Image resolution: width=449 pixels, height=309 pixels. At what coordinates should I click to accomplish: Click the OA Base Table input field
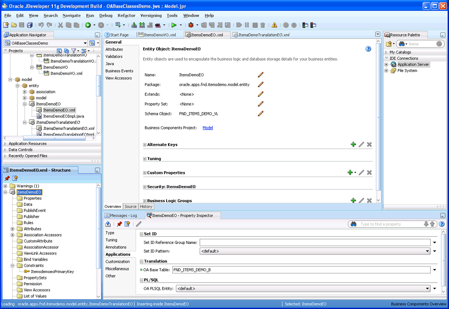[x=301, y=270]
